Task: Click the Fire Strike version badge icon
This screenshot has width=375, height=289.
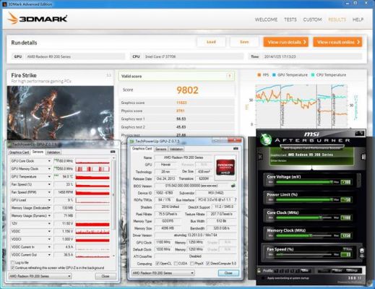Action: click(x=108, y=75)
